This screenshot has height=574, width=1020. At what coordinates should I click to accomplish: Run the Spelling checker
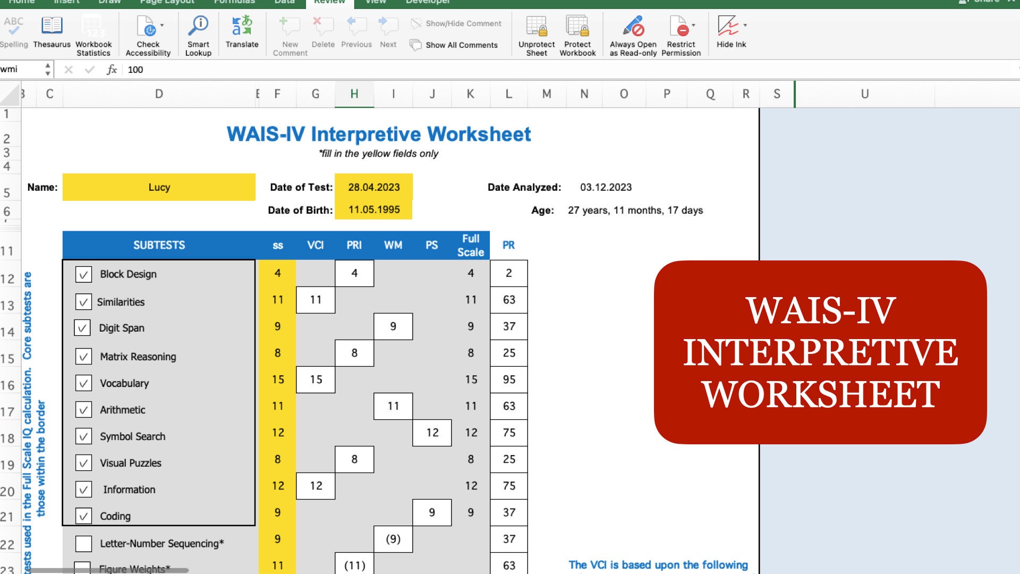pos(14,33)
